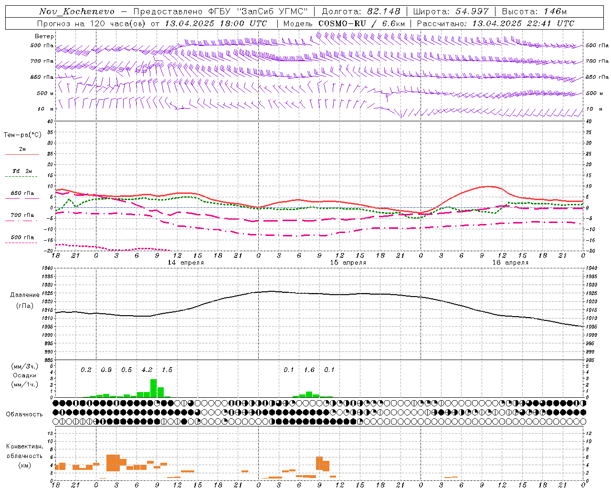Click the Рассчитано: 13.04.2025 22:41 UTC text
The height and width of the screenshot is (489, 611).
click(495, 23)
